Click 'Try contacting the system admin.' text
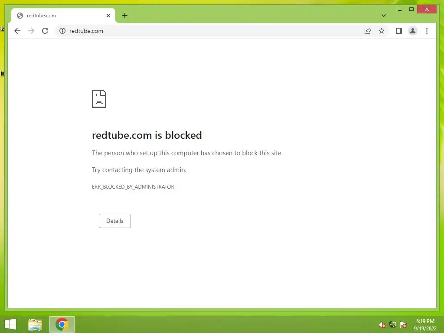Image resolution: width=444 pixels, height=333 pixels. tap(139, 170)
